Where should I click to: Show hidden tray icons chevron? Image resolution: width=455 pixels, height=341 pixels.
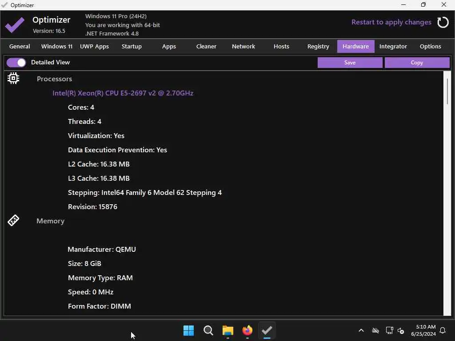coord(361,330)
